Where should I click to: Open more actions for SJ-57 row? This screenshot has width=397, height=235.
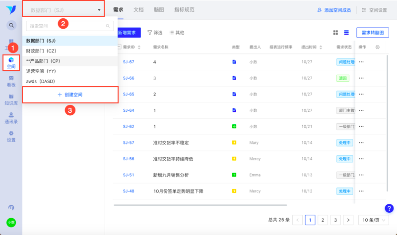click(361, 142)
